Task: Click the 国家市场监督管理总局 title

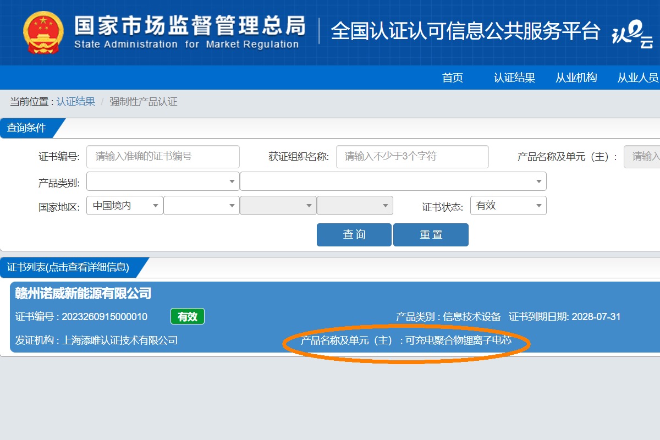Action: pos(190,25)
